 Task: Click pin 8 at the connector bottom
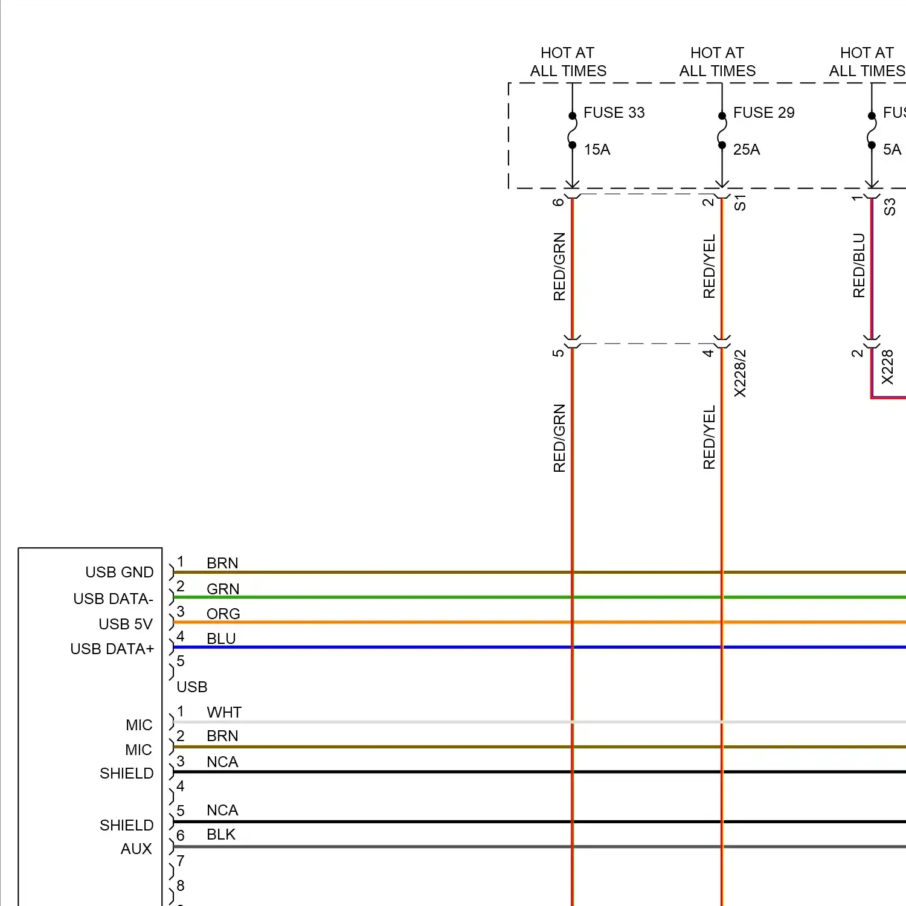(x=180, y=885)
